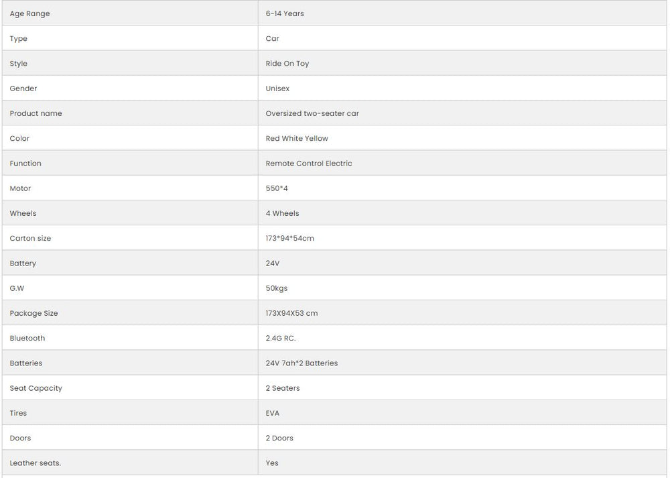Click the 2.4G RC. Bluetooth value
Screen dimensions: 670x478
[x=281, y=339]
